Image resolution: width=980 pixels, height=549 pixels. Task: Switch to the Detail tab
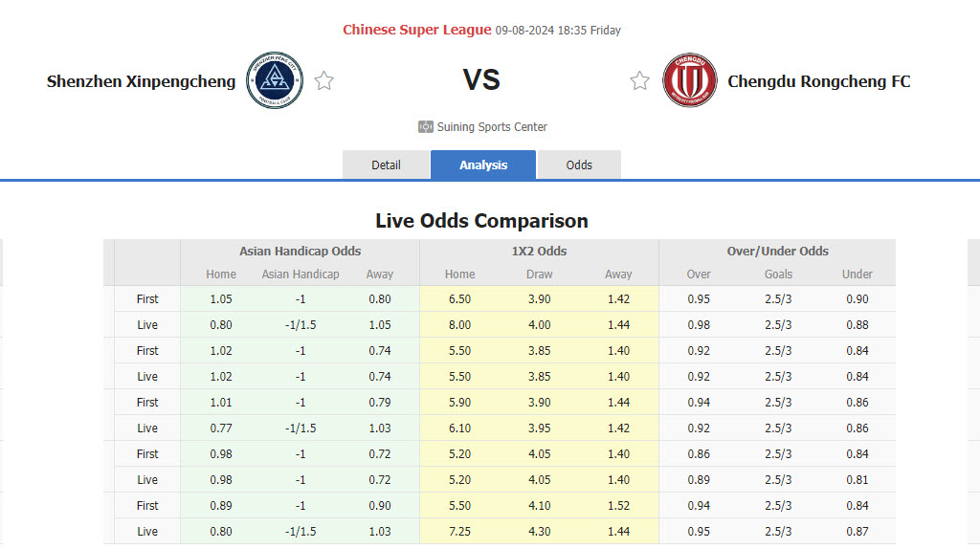click(386, 165)
